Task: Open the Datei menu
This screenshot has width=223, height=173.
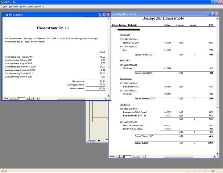Action: pyautogui.click(x=5, y=7)
